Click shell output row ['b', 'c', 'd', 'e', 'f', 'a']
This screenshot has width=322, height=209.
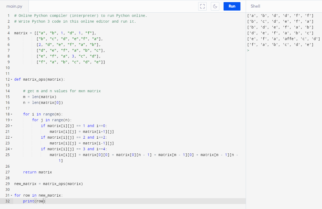[x=280, y=21]
